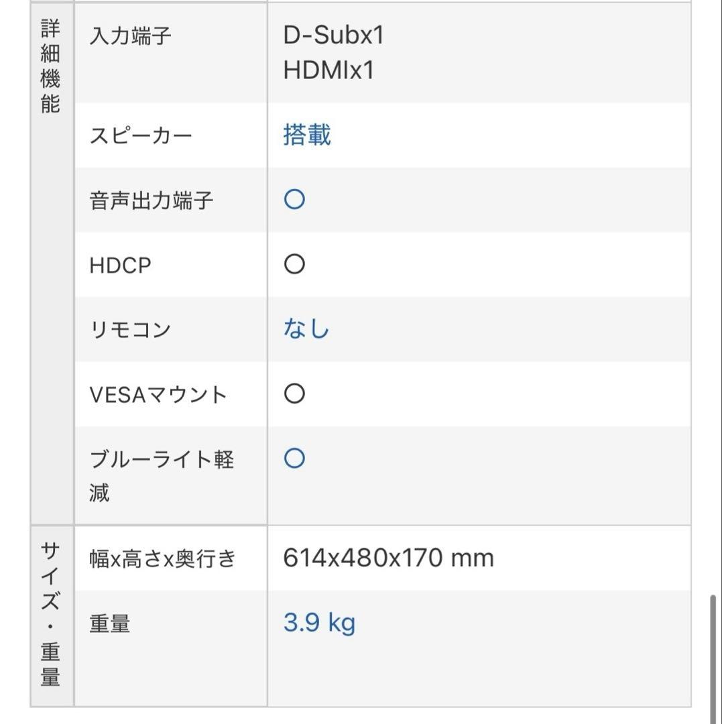Open the blue 搭載 speaker link
The height and width of the screenshot is (724, 722).
307,135
